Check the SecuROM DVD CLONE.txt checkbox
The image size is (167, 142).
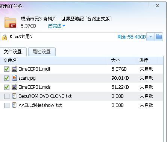7,96
